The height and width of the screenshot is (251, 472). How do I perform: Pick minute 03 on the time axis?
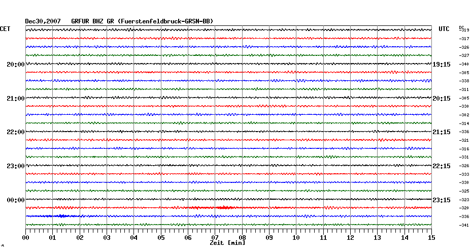[x=107, y=238]
